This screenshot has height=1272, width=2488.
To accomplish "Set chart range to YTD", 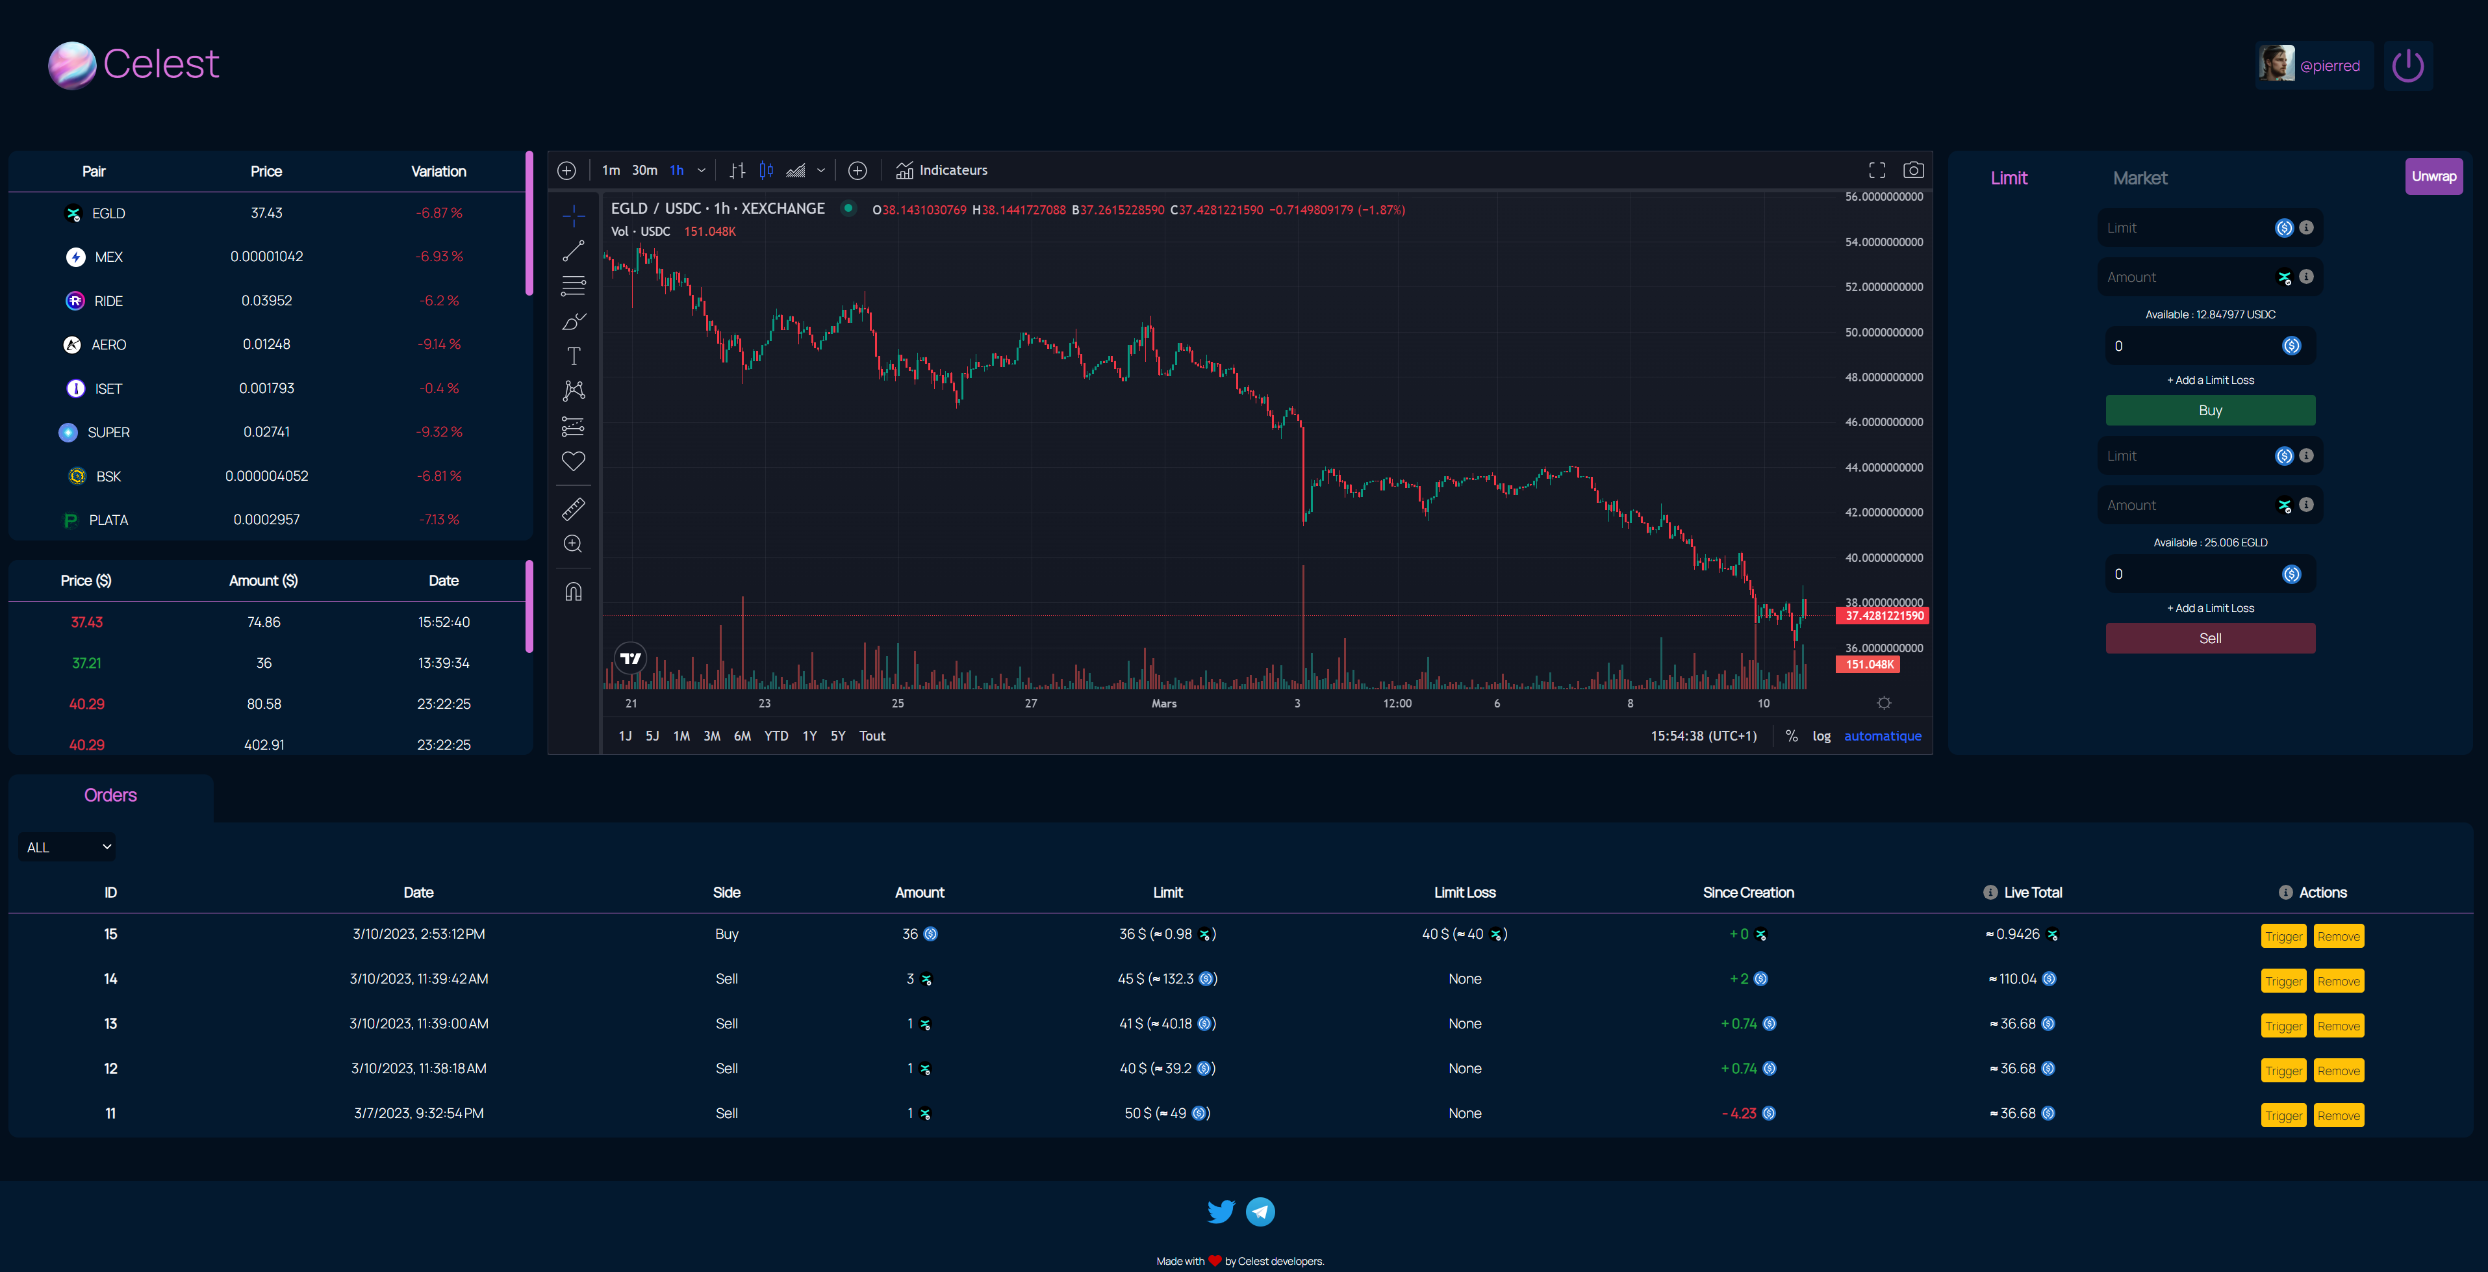I will (776, 736).
